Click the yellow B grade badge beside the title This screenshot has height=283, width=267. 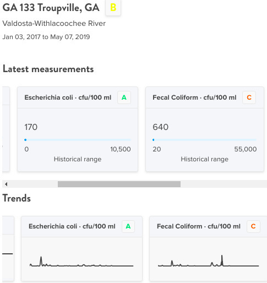pyautogui.click(x=113, y=8)
